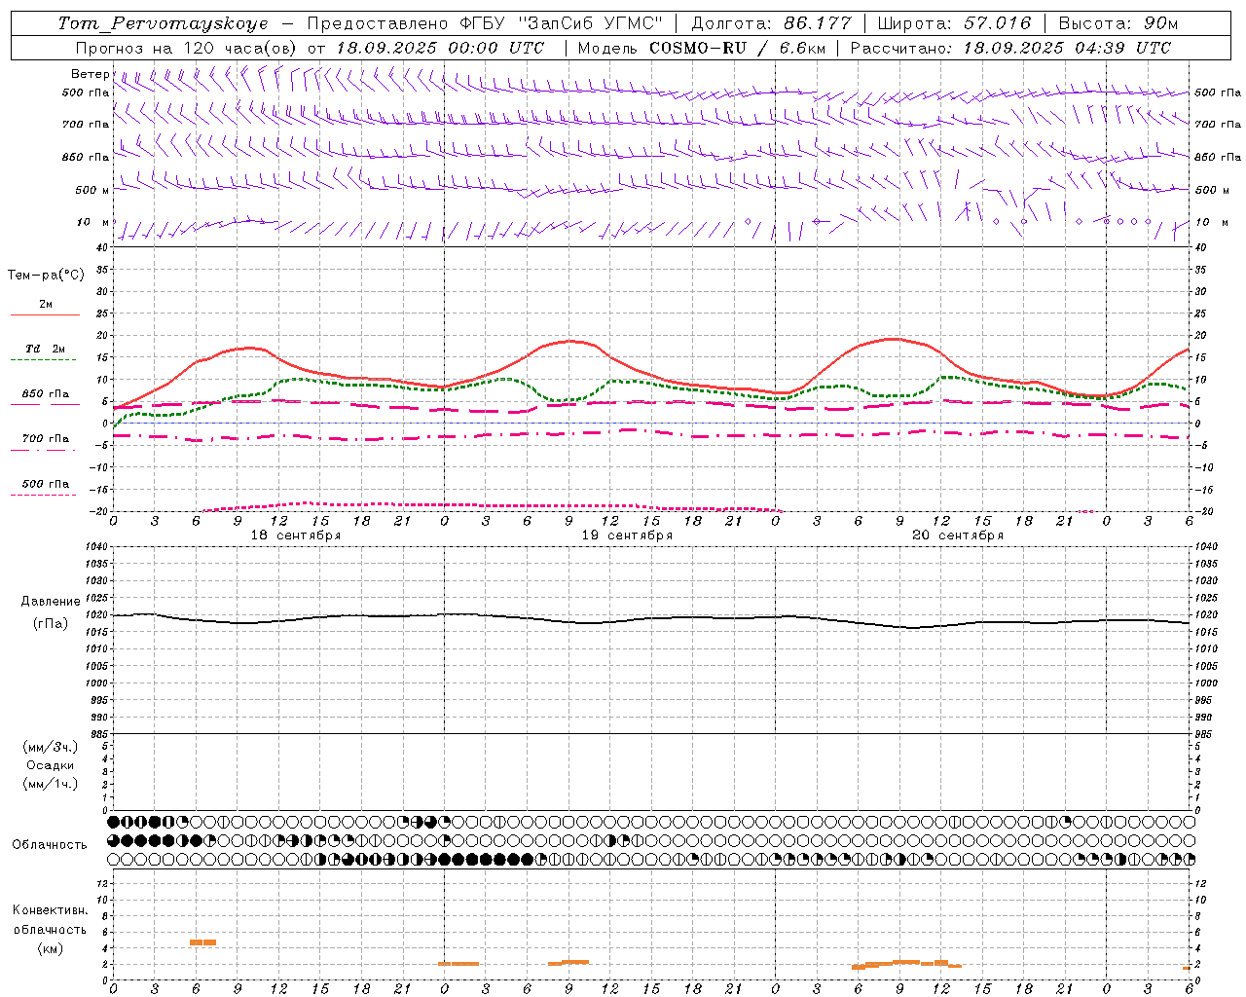Viewport: 1246px width, 997px height.
Task: Click the computed time '18.09.2025 04:39 UTC'
Action: (x=1067, y=48)
